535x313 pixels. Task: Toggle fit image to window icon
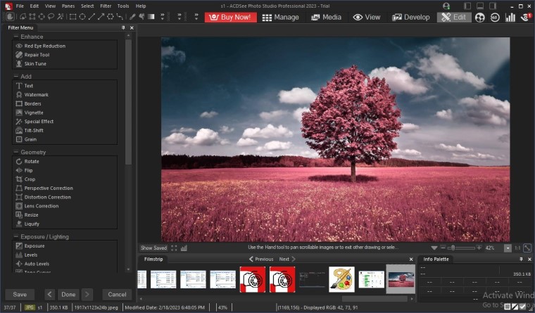pos(527,248)
